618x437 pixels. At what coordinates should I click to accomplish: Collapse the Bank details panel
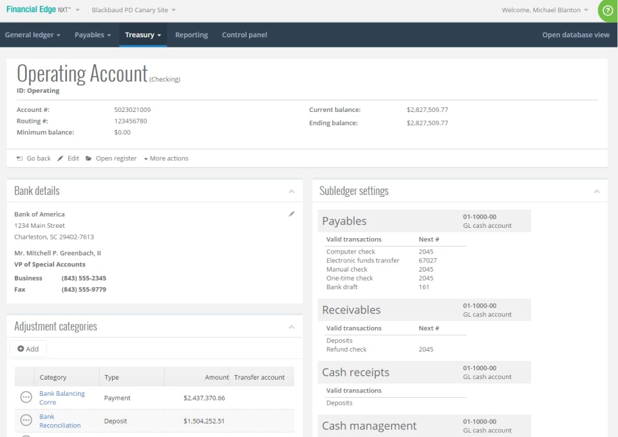pyautogui.click(x=292, y=192)
